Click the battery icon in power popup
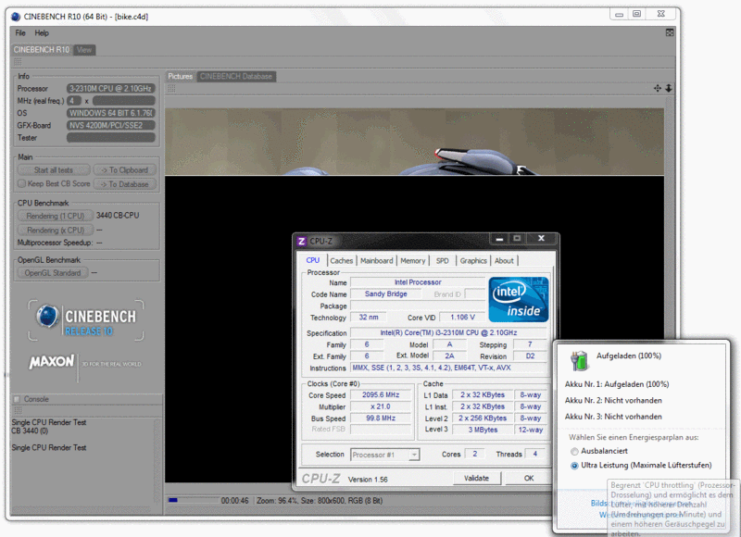741x537 pixels. (x=579, y=361)
